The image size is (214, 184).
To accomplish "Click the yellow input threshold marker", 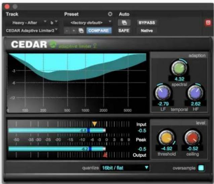I will point(94,124).
